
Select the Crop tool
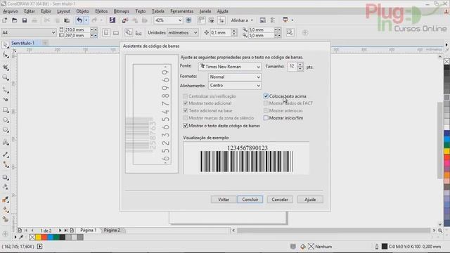[x=6, y=67]
